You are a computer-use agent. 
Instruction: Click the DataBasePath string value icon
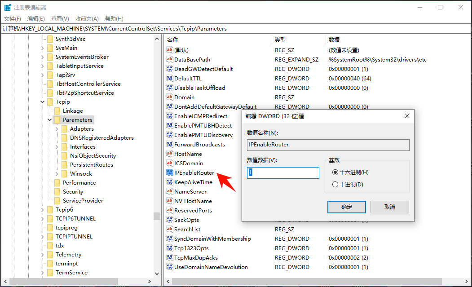coord(170,59)
